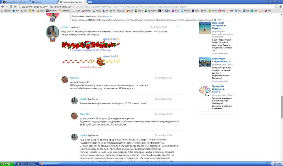Switch to the Харьков Форум tab
The height and width of the screenshot is (166, 283).
point(15,2)
